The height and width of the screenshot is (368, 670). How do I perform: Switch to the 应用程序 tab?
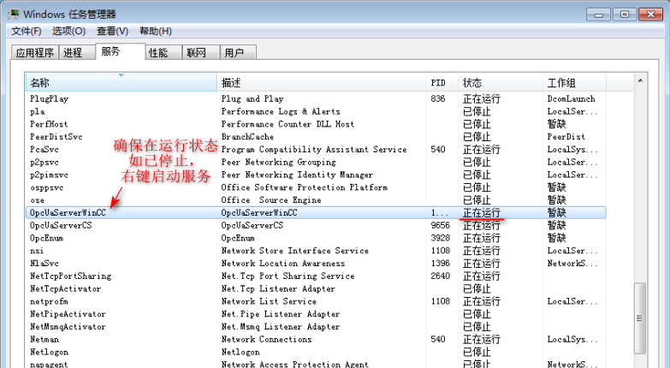35,53
